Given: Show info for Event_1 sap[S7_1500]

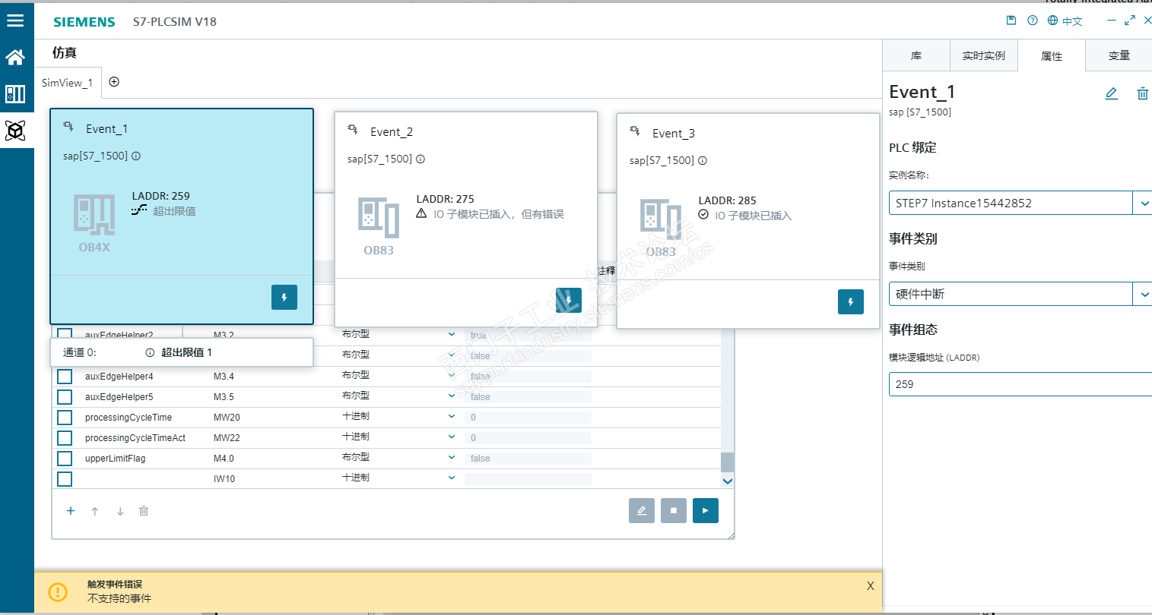Looking at the screenshot, I should pyautogui.click(x=136, y=156).
